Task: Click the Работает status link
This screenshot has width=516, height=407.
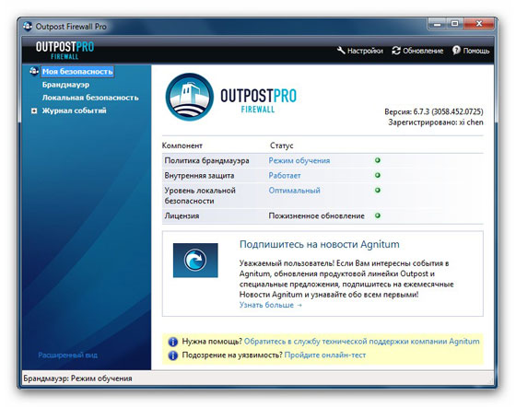Action: click(285, 176)
